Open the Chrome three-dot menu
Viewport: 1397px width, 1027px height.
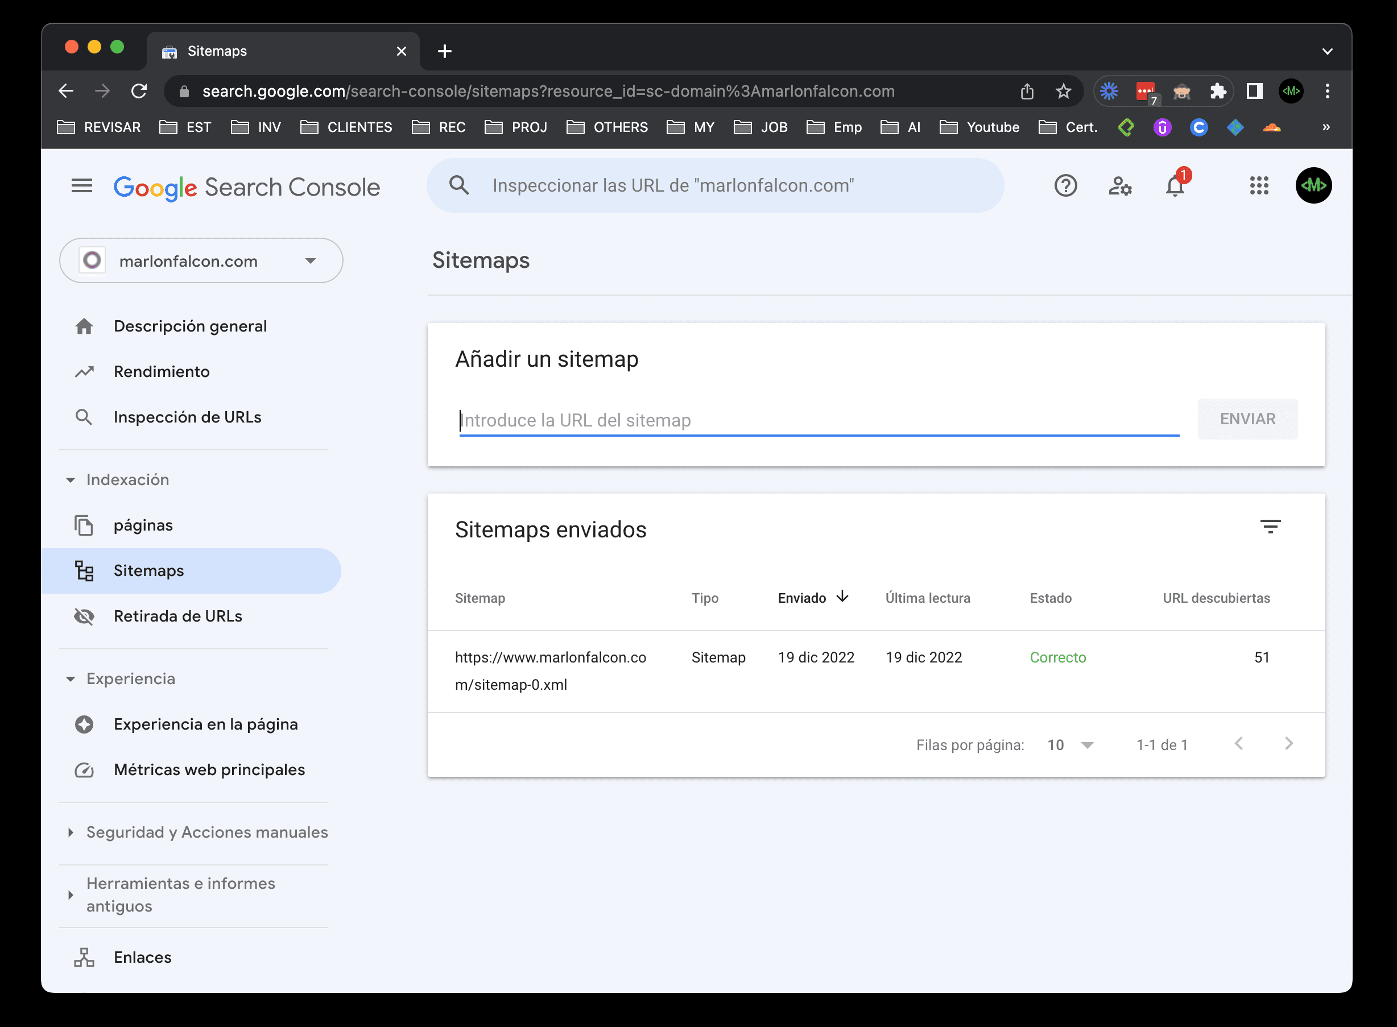click(x=1328, y=92)
